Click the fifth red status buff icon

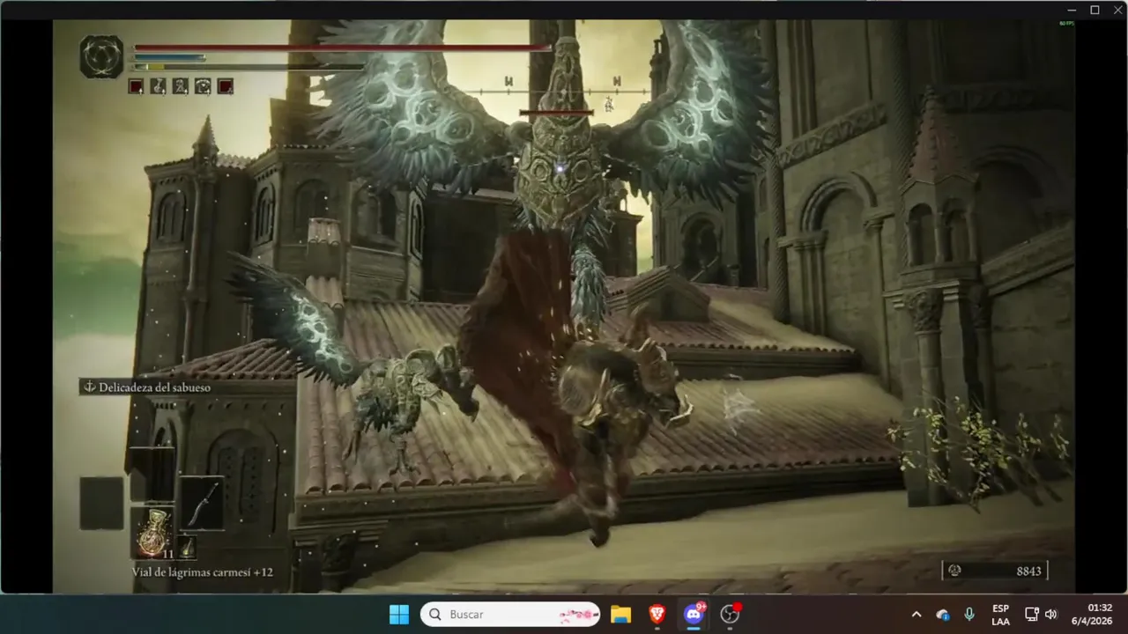click(226, 86)
